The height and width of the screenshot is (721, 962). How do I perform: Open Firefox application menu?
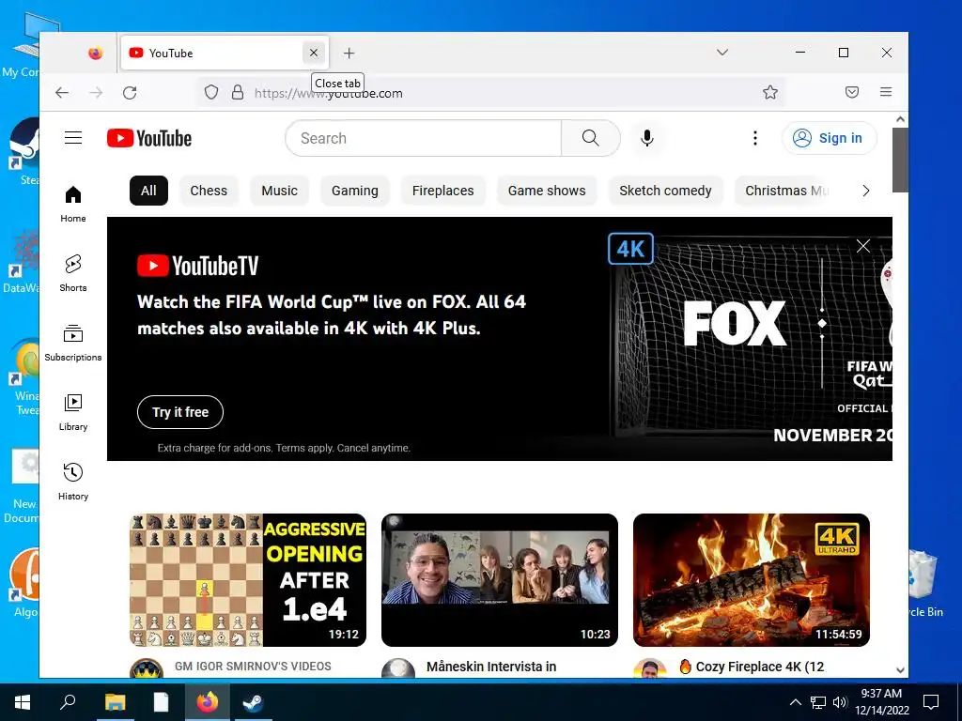coord(886,92)
